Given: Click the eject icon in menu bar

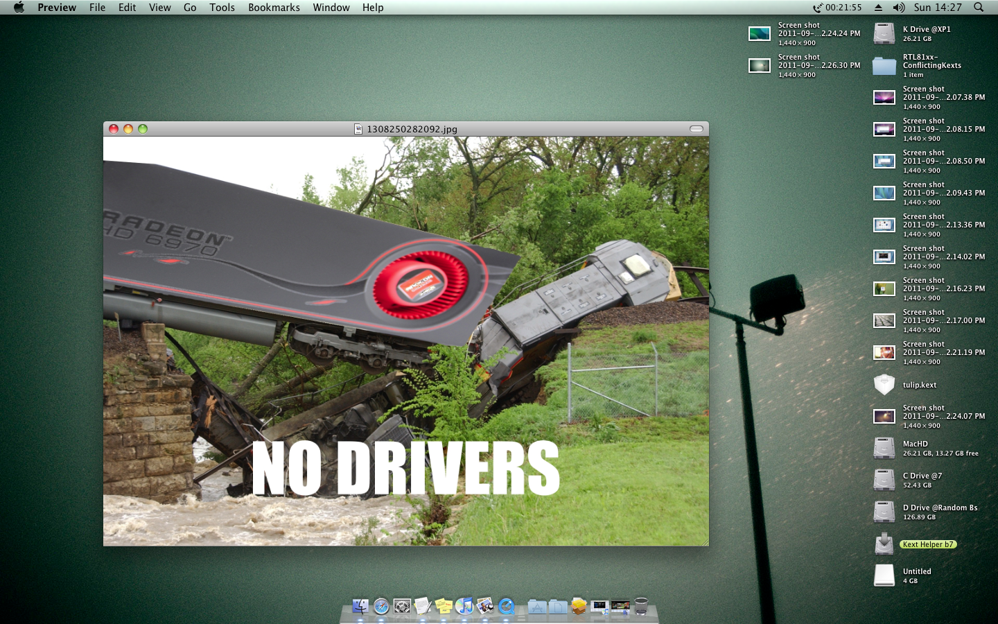Looking at the screenshot, I should tap(878, 7).
